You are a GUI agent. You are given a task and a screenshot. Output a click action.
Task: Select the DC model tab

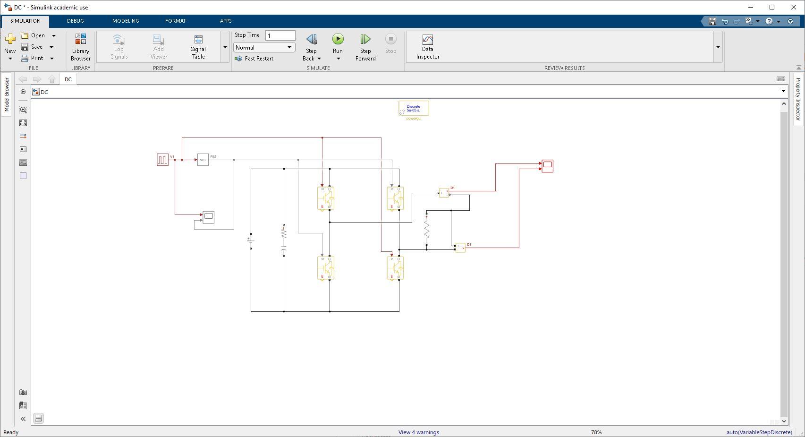[68, 79]
